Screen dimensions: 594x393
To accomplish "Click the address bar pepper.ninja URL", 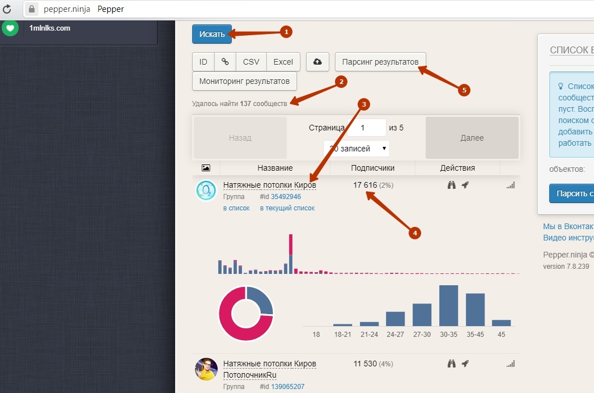I will [x=67, y=9].
